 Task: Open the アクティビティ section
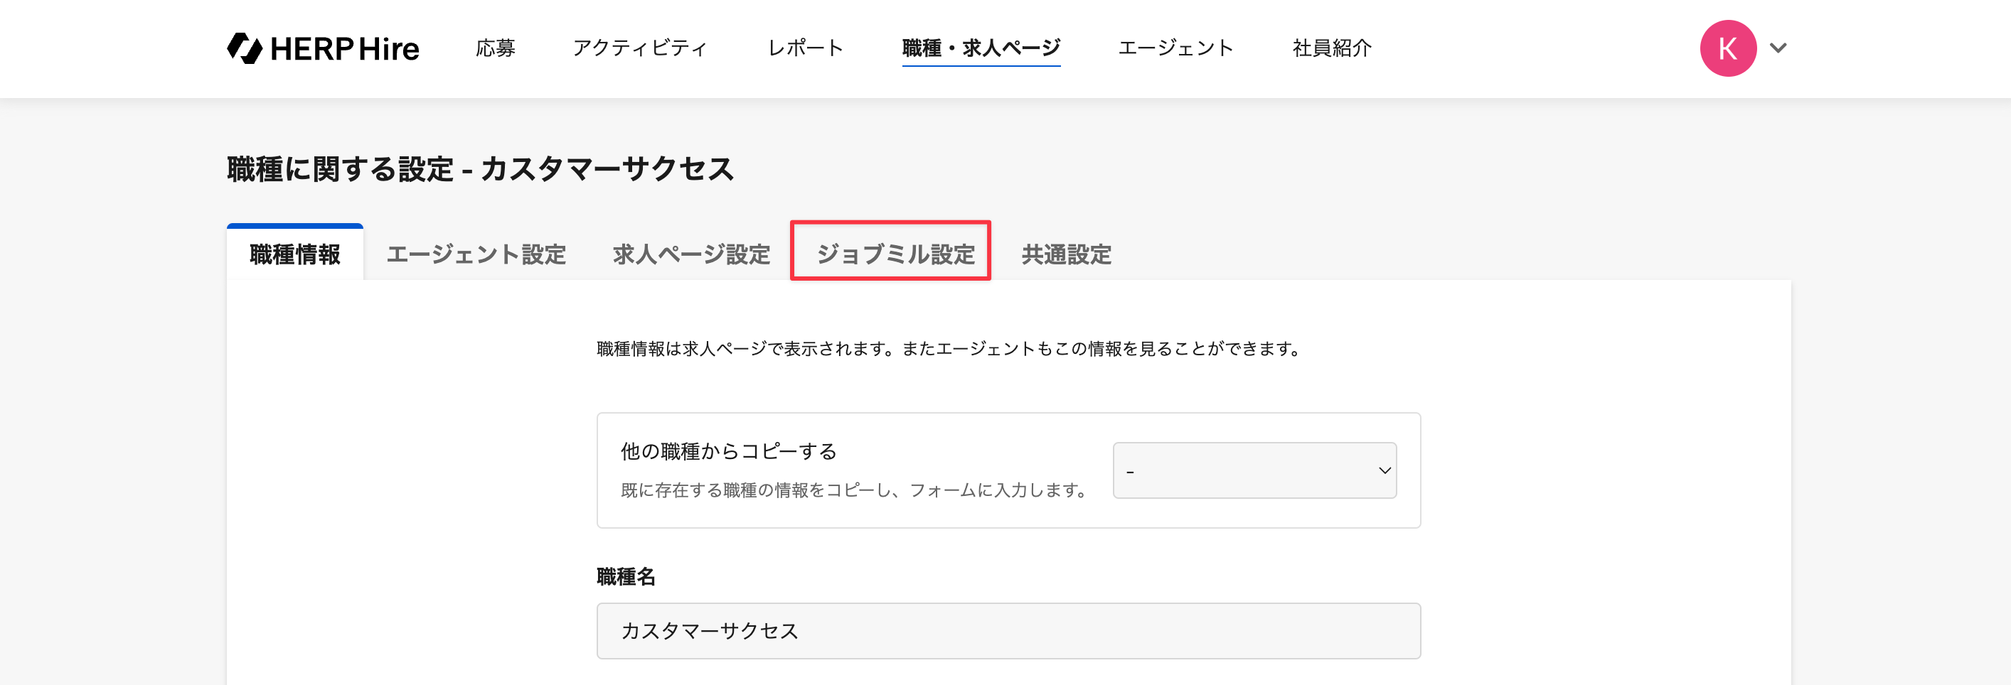point(640,48)
